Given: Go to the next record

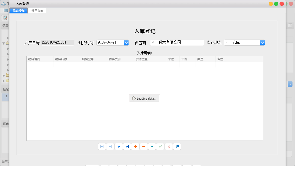Looking at the screenshot, I should [x=118, y=146].
